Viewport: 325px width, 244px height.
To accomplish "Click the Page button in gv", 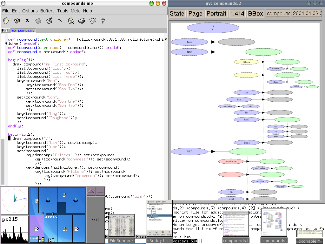I will pos(195,13).
